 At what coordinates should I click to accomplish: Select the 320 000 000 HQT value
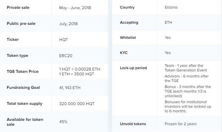tap(77, 104)
